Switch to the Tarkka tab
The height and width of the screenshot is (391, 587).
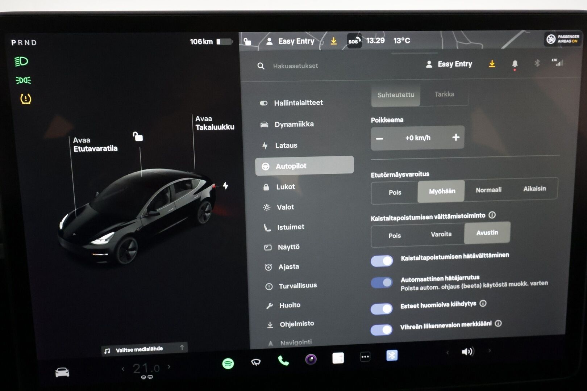tap(444, 94)
